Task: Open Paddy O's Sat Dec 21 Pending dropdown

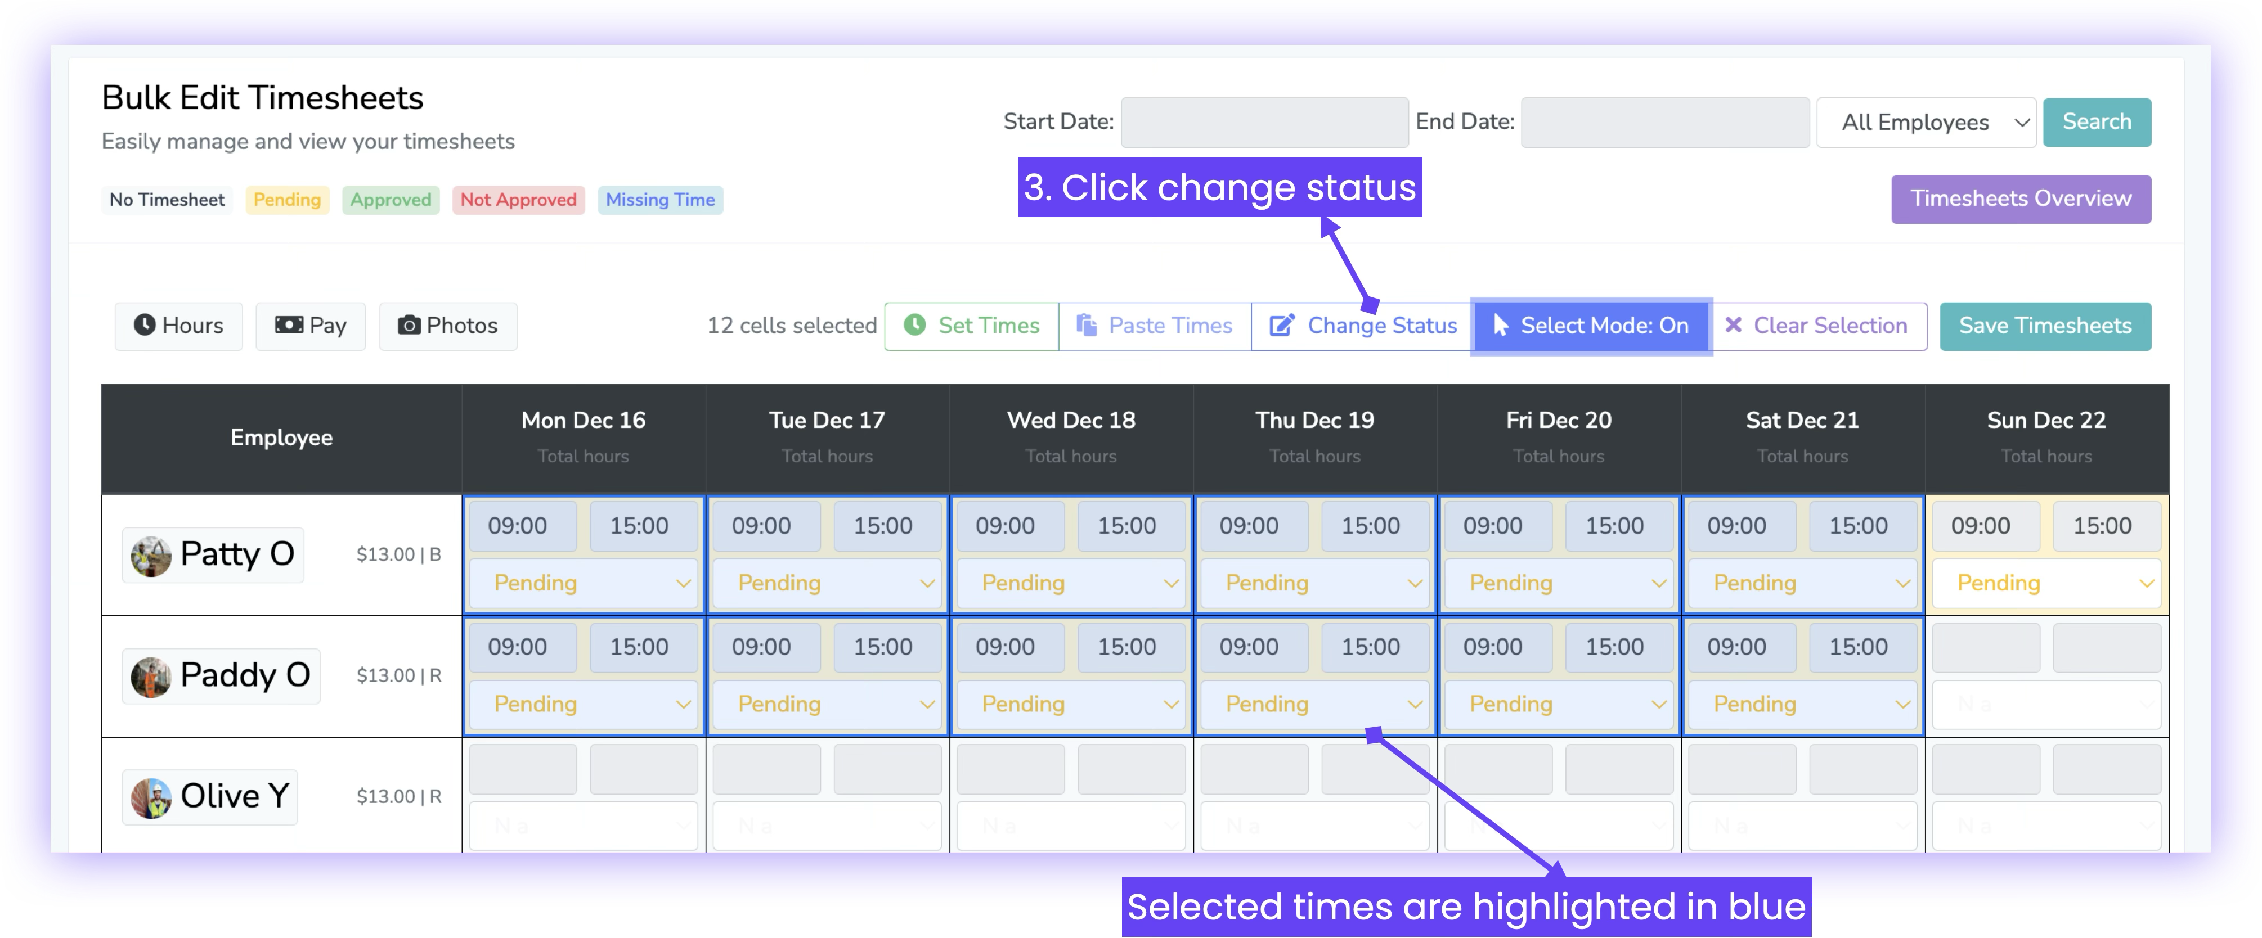Action: pos(1802,705)
